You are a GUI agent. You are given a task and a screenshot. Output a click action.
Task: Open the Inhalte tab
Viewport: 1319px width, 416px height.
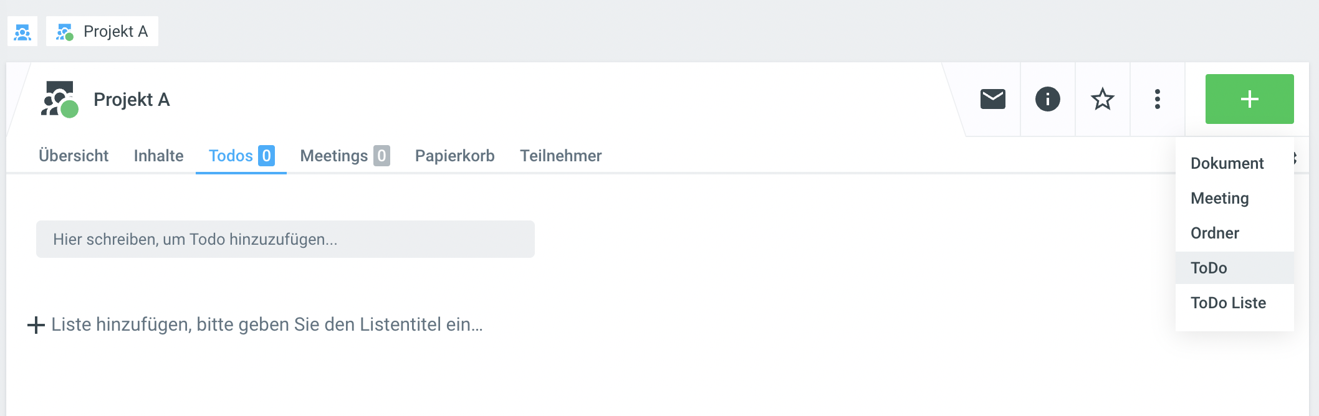click(158, 156)
